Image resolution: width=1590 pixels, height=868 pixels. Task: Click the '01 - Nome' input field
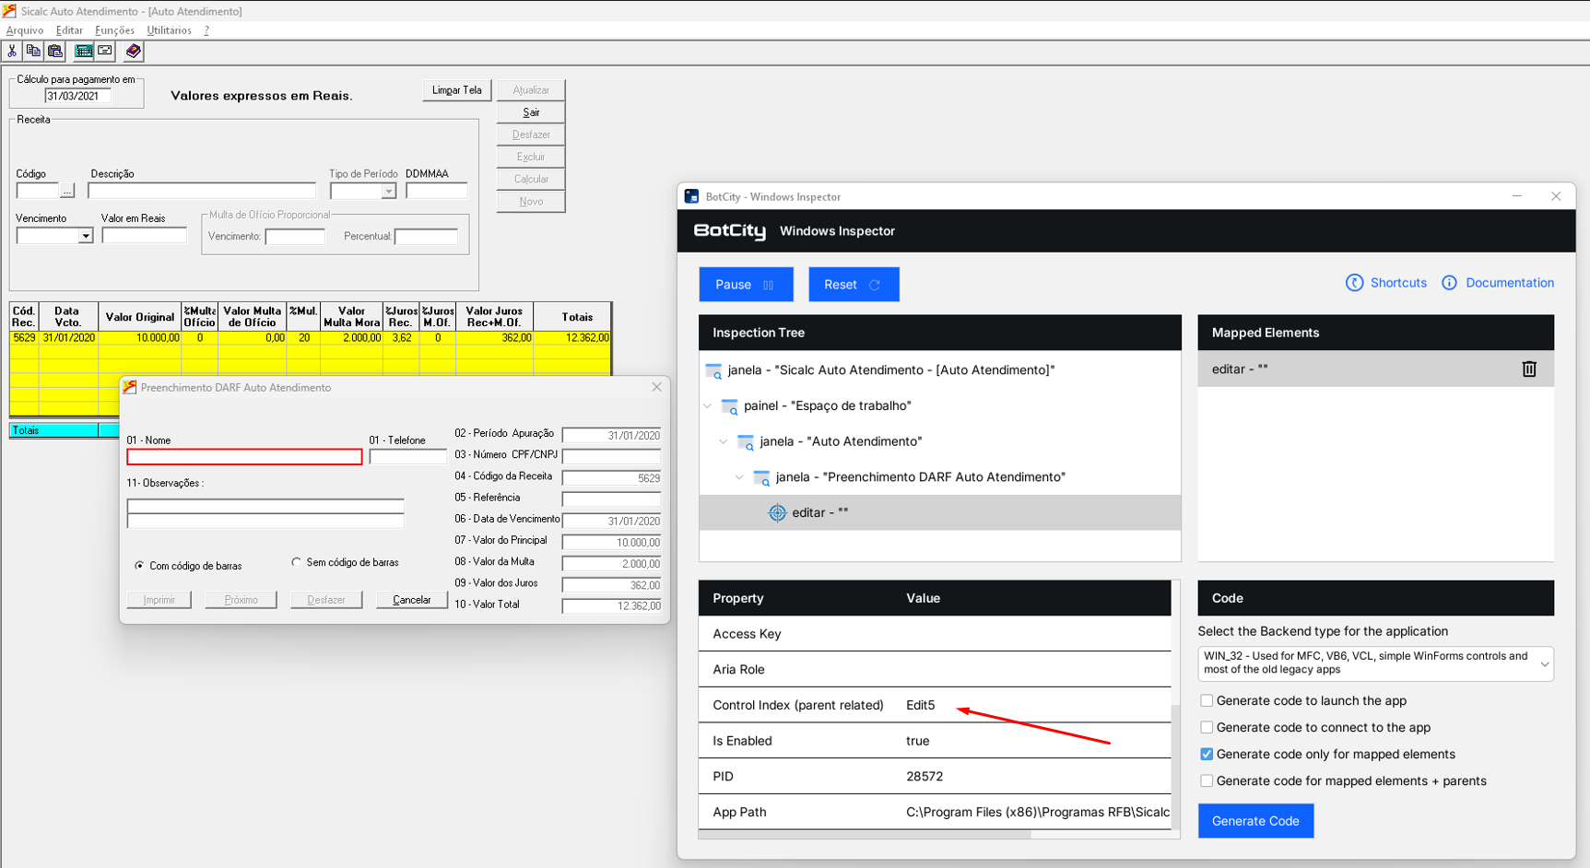[244, 457]
